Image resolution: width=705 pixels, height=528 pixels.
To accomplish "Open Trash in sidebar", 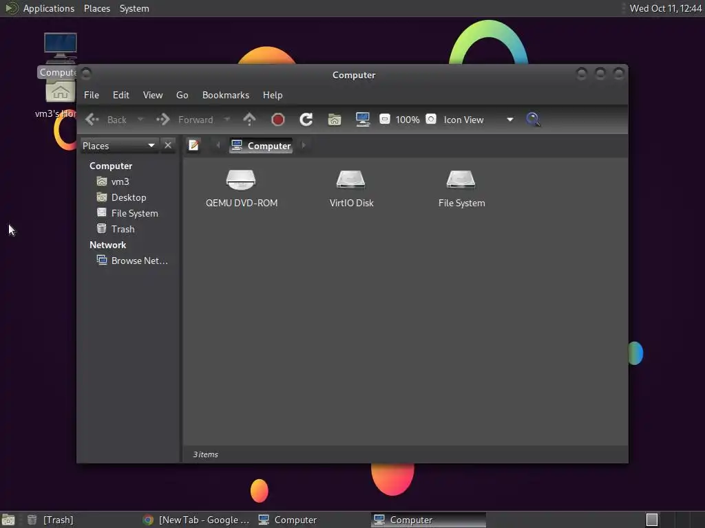I will click(116, 229).
